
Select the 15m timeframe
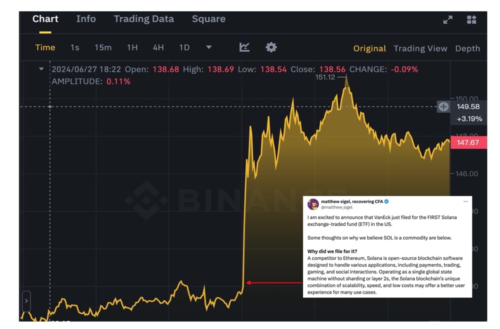pos(103,47)
